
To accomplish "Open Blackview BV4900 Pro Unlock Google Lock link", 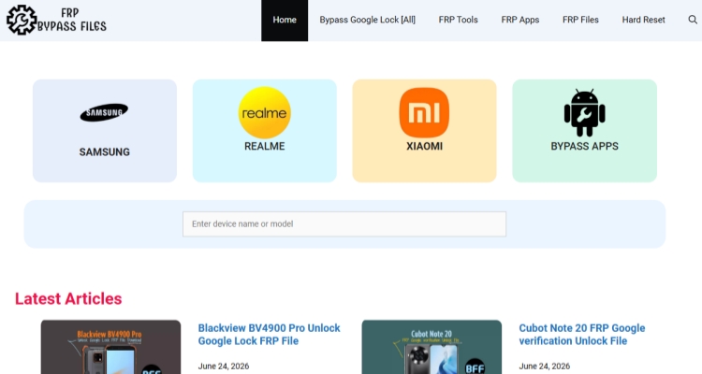I will [269, 335].
